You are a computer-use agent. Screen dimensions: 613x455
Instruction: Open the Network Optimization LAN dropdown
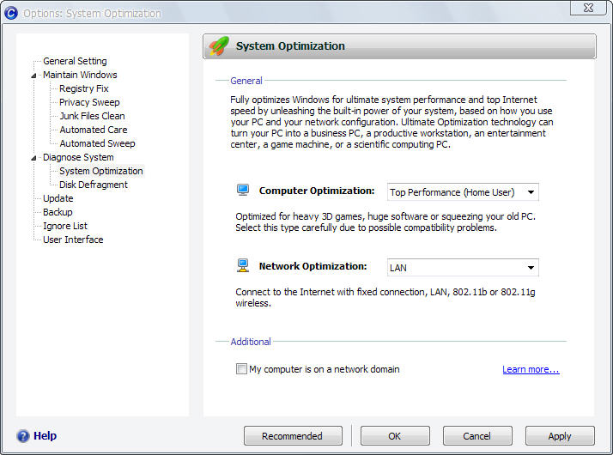(x=463, y=268)
